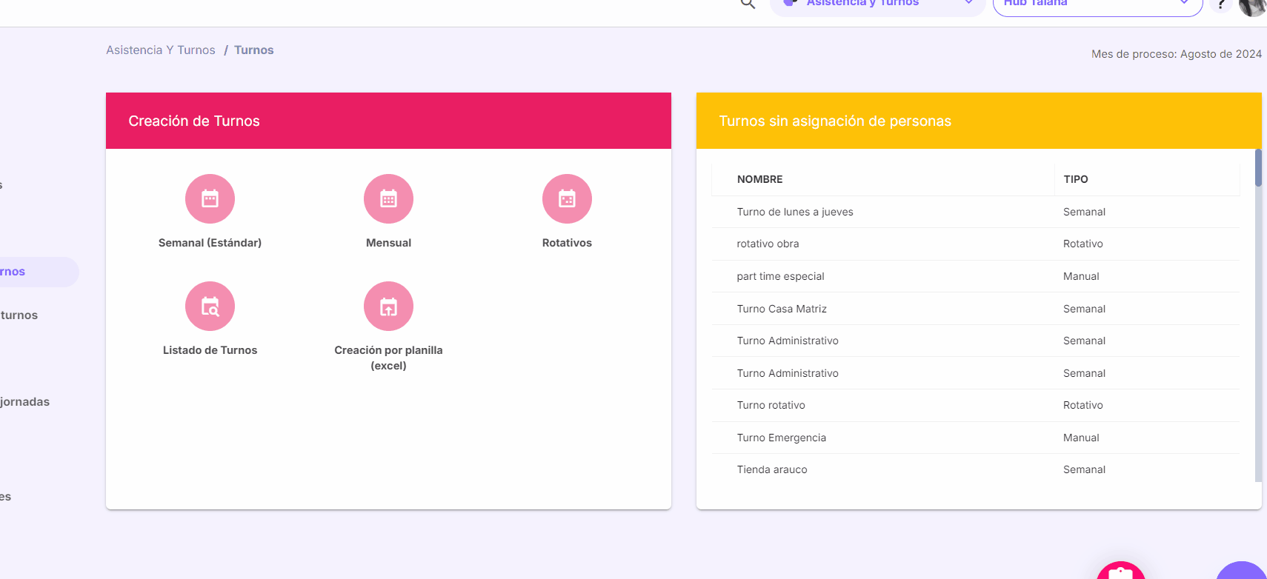Click the search magnifier icon
Image resolution: width=1267 pixels, height=579 pixels.
click(x=748, y=4)
